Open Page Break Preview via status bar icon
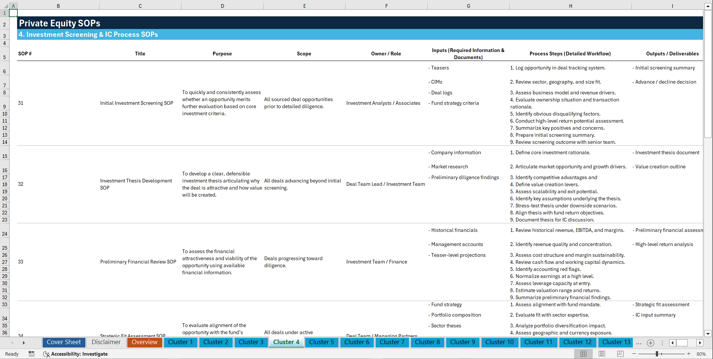 coord(620,354)
